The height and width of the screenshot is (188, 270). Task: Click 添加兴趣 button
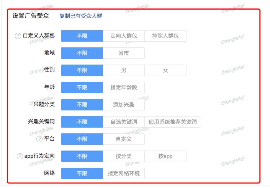point(124,105)
